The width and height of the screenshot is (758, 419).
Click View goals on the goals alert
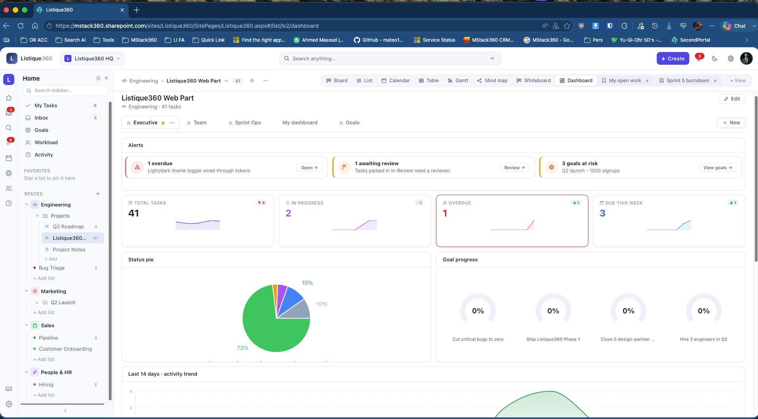(x=717, y=168)
